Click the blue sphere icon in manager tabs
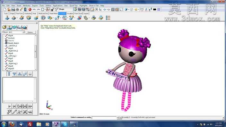This screenshot has width=226, height=127. coord(25,27)
